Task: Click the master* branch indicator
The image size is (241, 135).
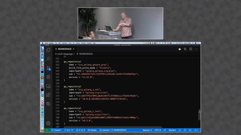Action: coord(56,130)
